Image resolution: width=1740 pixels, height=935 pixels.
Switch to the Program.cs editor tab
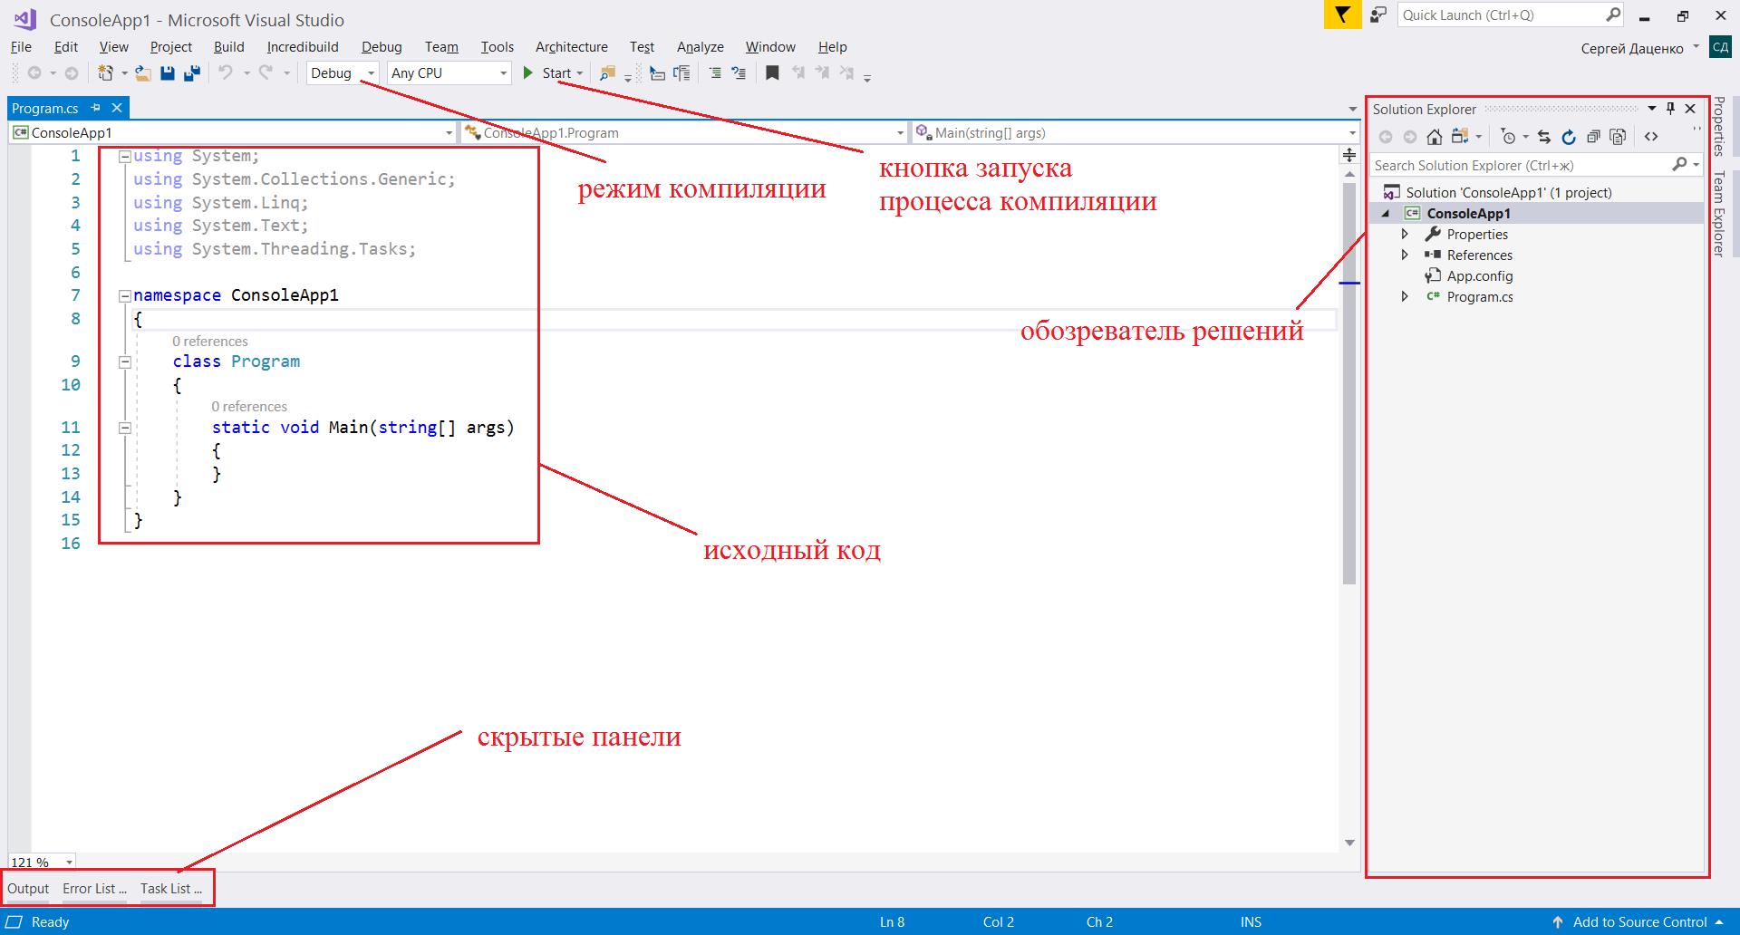click(x=45, y=108)
